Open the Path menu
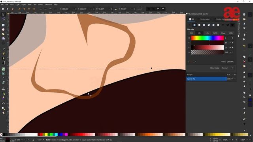This screenshot has width=253, height=142. (30, 5)
